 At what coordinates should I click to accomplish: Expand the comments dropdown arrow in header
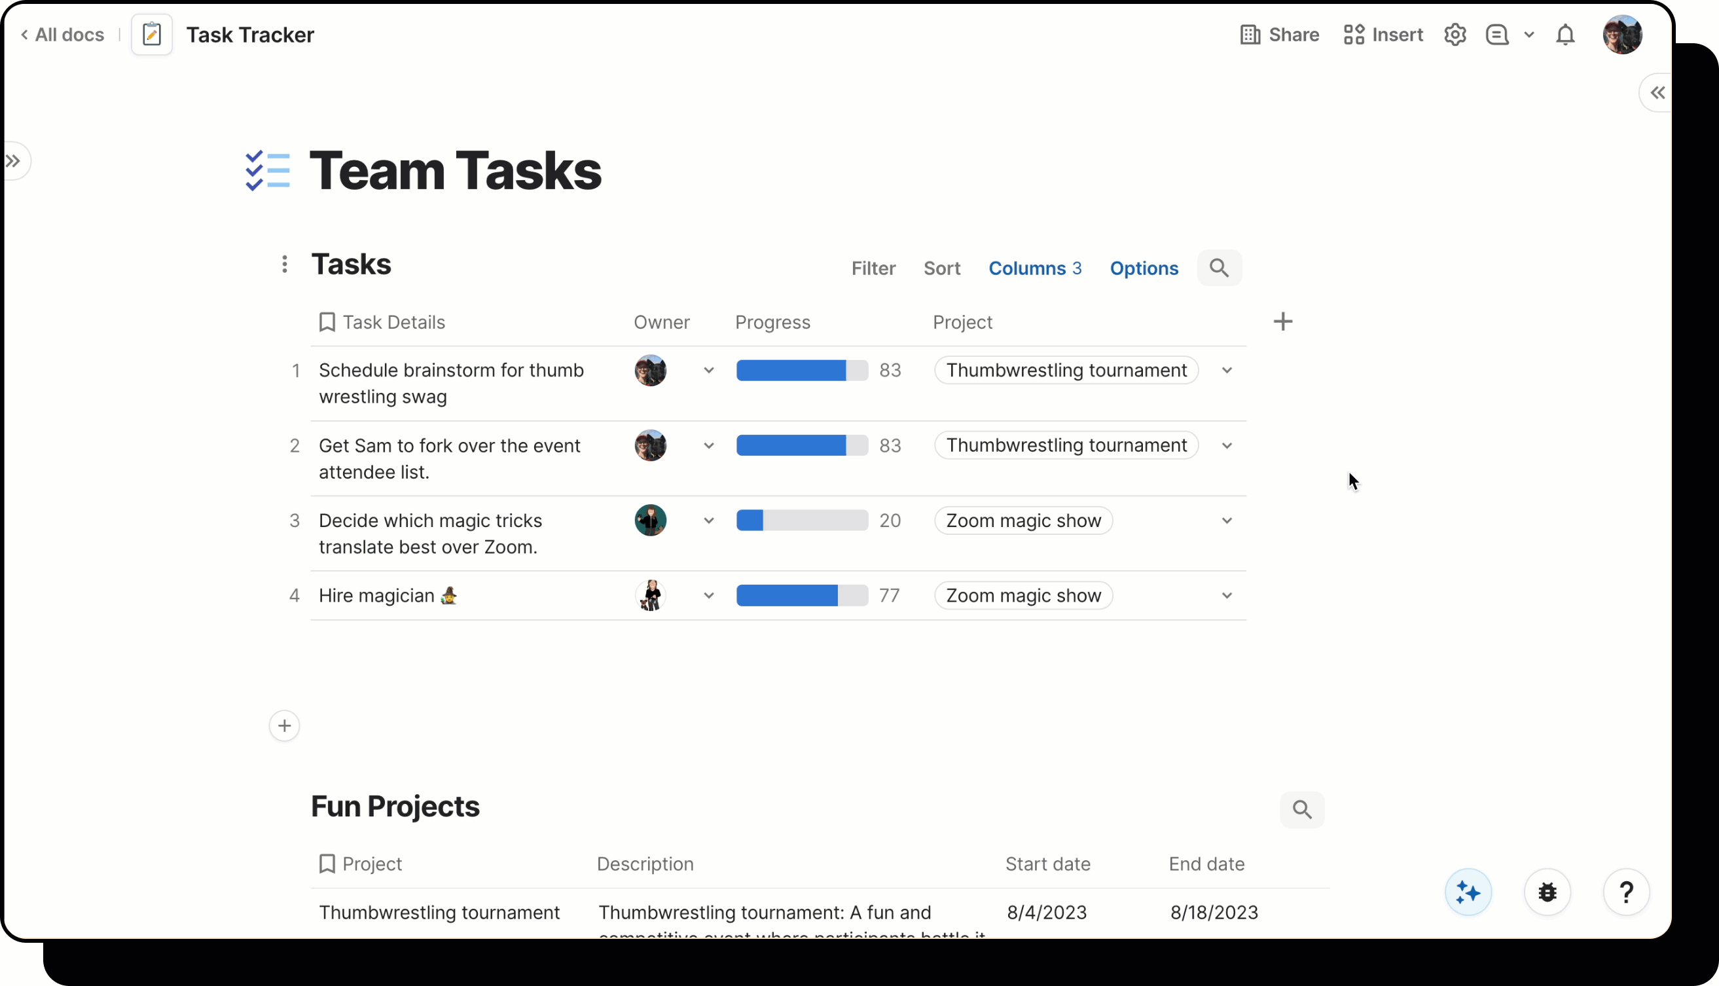(x=1529, y=35)
